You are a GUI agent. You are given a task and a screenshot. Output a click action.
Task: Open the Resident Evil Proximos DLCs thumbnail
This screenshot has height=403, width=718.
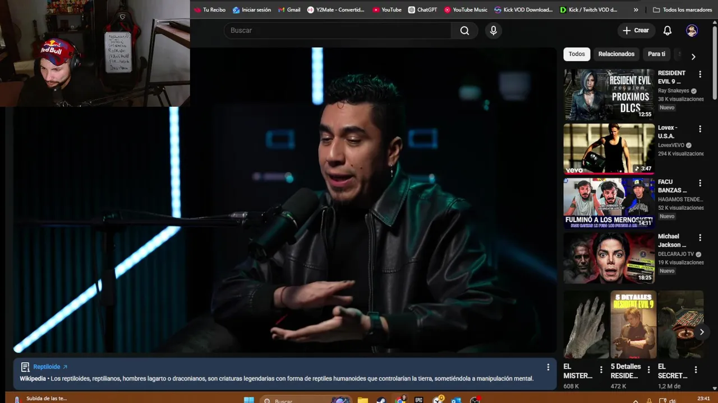[x=609, y=95]
